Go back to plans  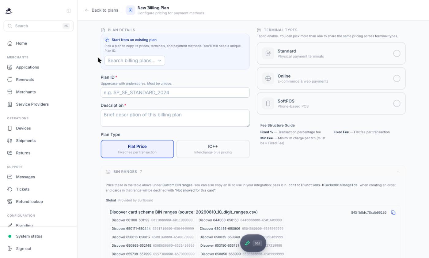click(101, 10)
